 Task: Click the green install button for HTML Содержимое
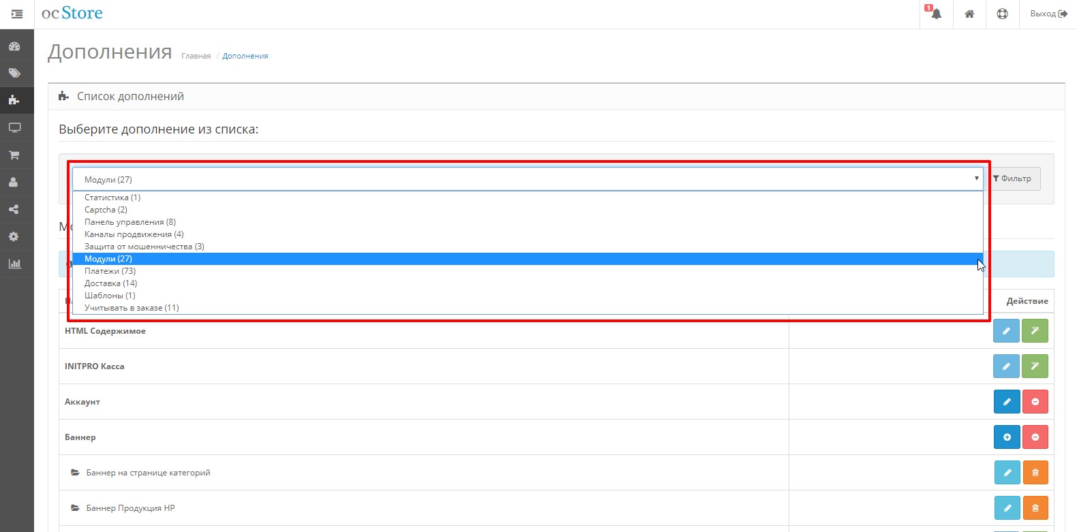coord(1035,331)
